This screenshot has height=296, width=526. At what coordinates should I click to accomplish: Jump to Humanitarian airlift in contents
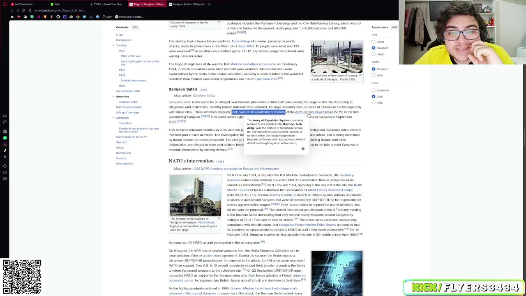click(x=128, y=91)
